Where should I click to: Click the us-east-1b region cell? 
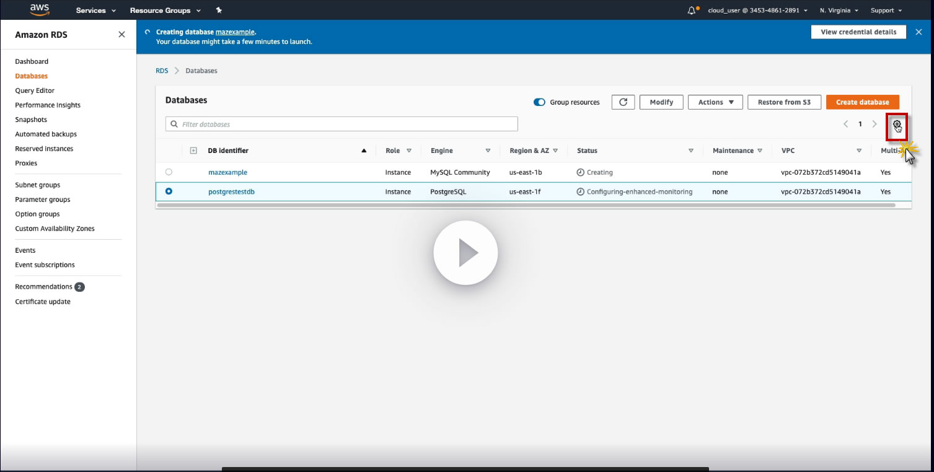tap(526, 172)
